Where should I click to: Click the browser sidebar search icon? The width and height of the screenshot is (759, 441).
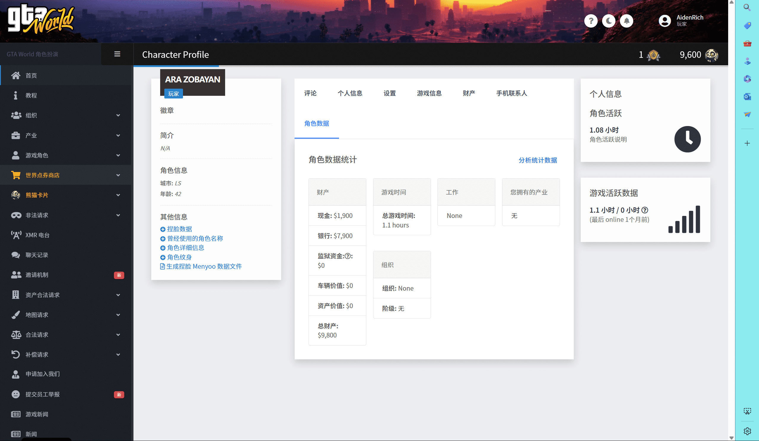(x=747, y=7)
